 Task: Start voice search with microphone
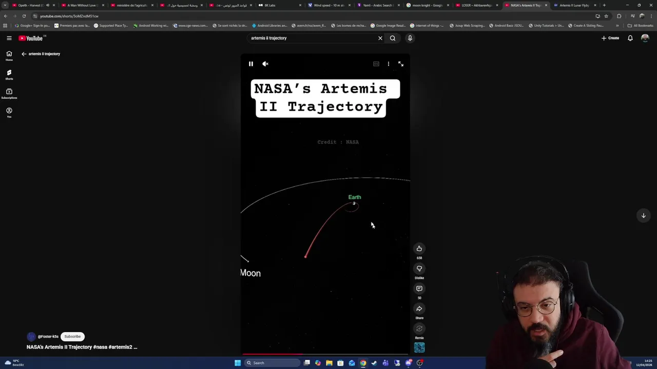point(410,38)
